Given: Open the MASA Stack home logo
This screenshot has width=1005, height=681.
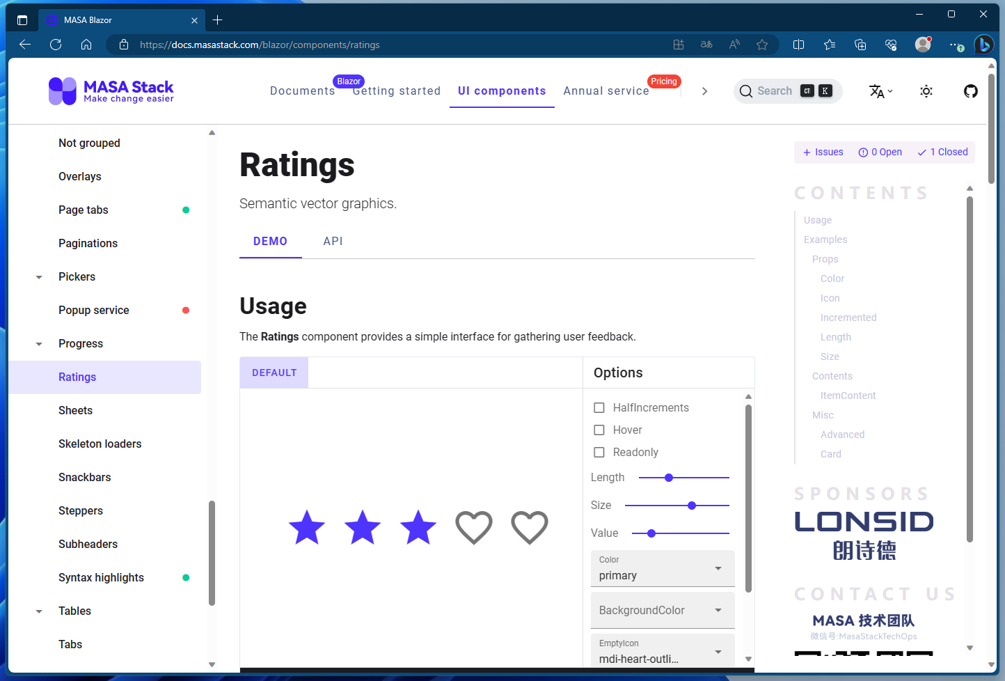Looking at the screenshot, I should tap(111, 91).
